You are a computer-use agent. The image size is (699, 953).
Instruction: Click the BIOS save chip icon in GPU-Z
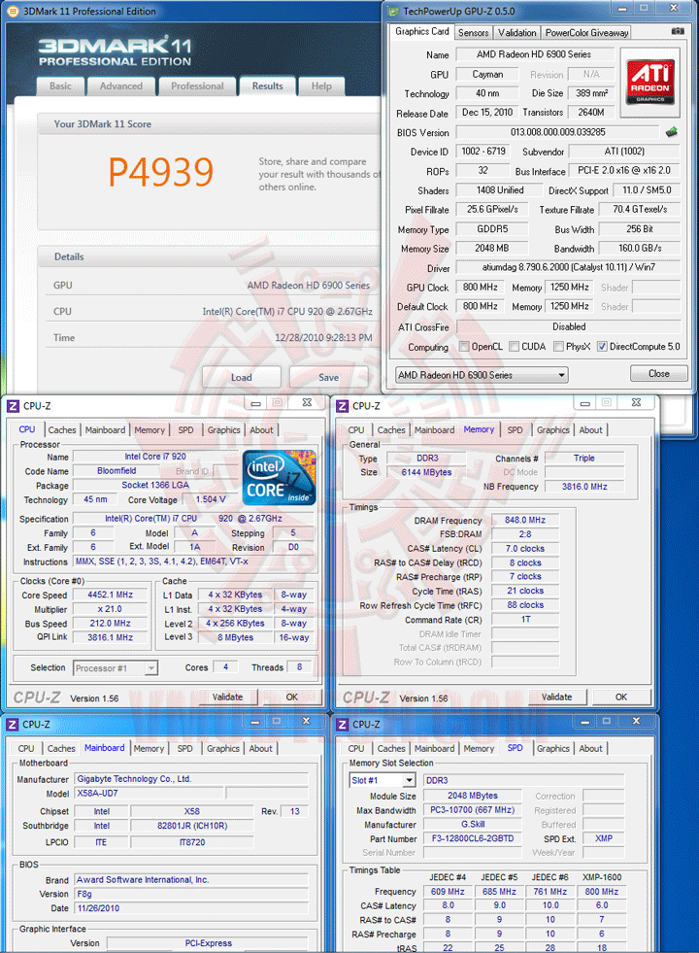pos(672,132)
